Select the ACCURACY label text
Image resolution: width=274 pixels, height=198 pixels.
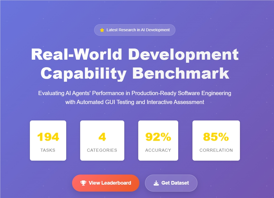point(158,150)
